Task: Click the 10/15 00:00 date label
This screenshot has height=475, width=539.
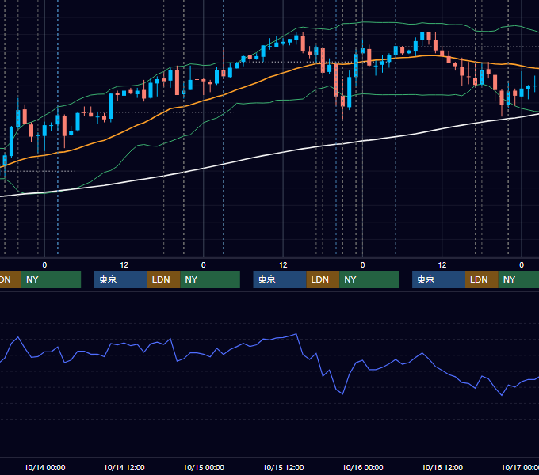Action: pos(204,467)
